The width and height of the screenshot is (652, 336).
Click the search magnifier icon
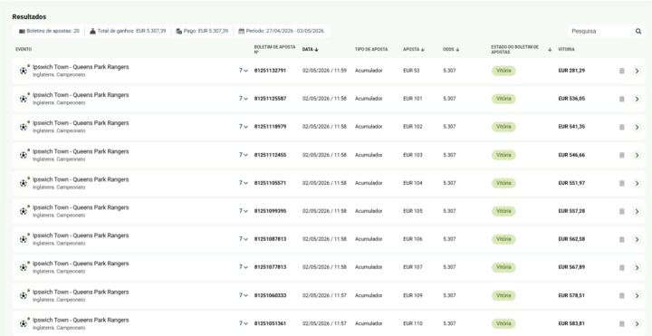click(x=638, y=31)
